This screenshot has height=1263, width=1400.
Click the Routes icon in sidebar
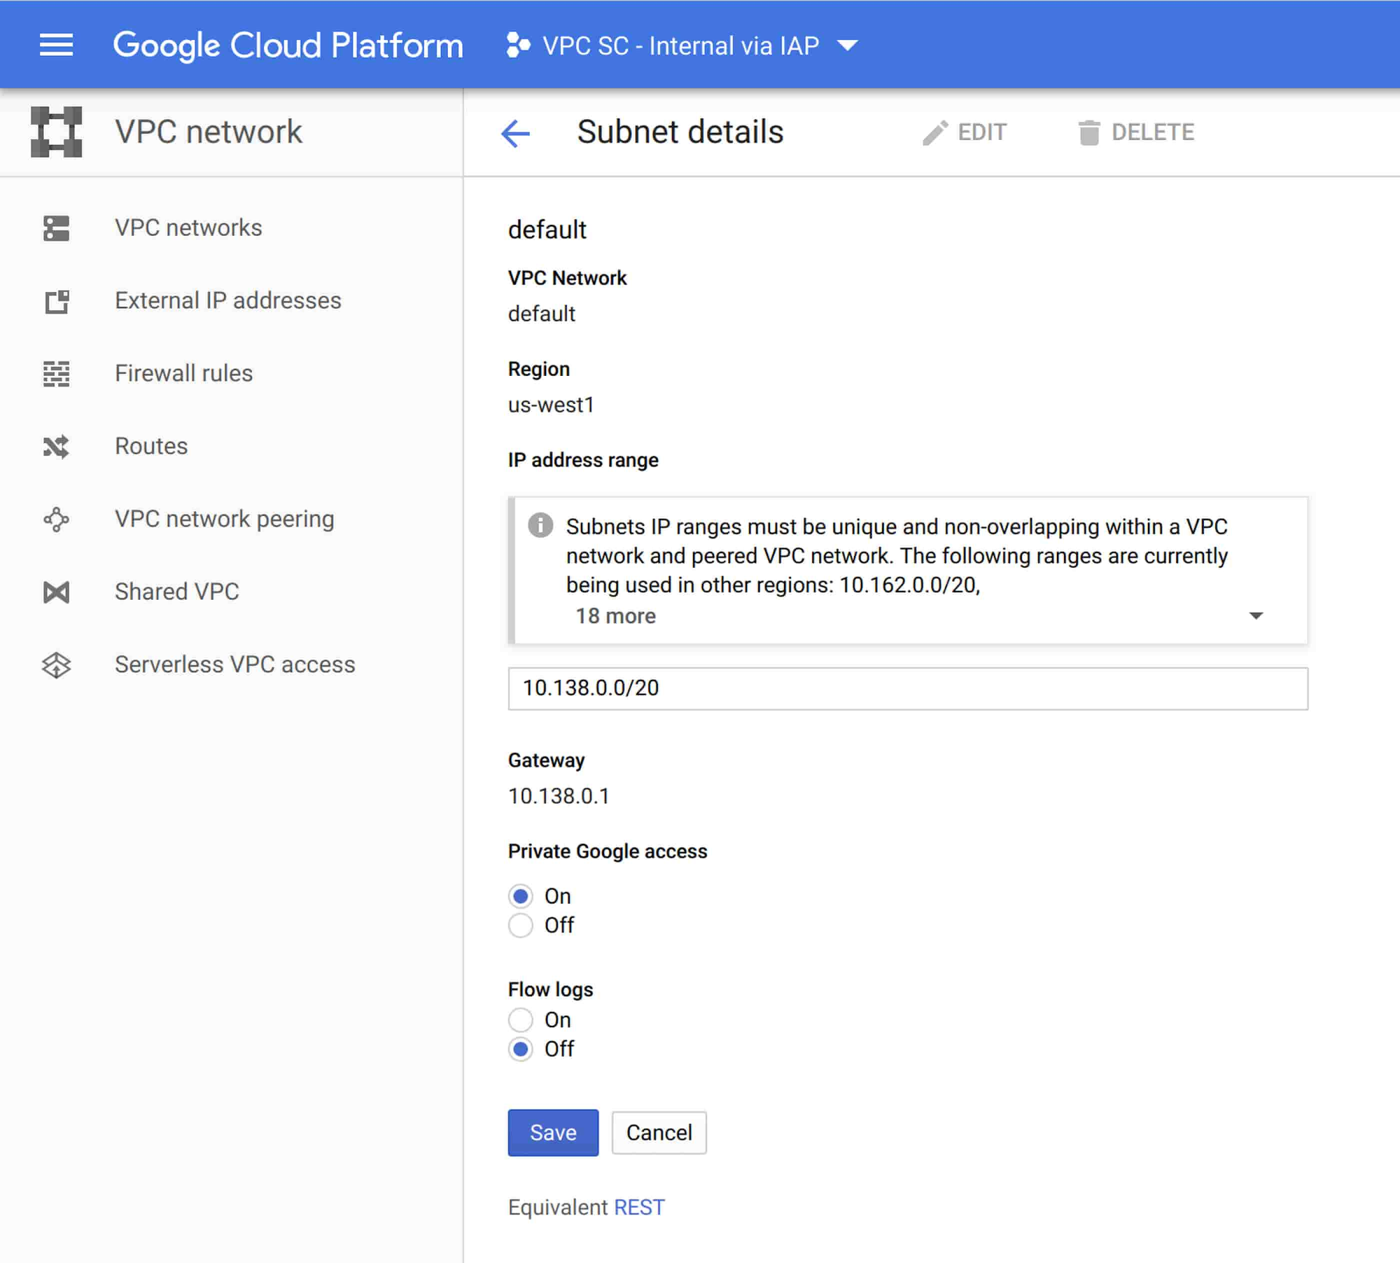click(57, 445)
